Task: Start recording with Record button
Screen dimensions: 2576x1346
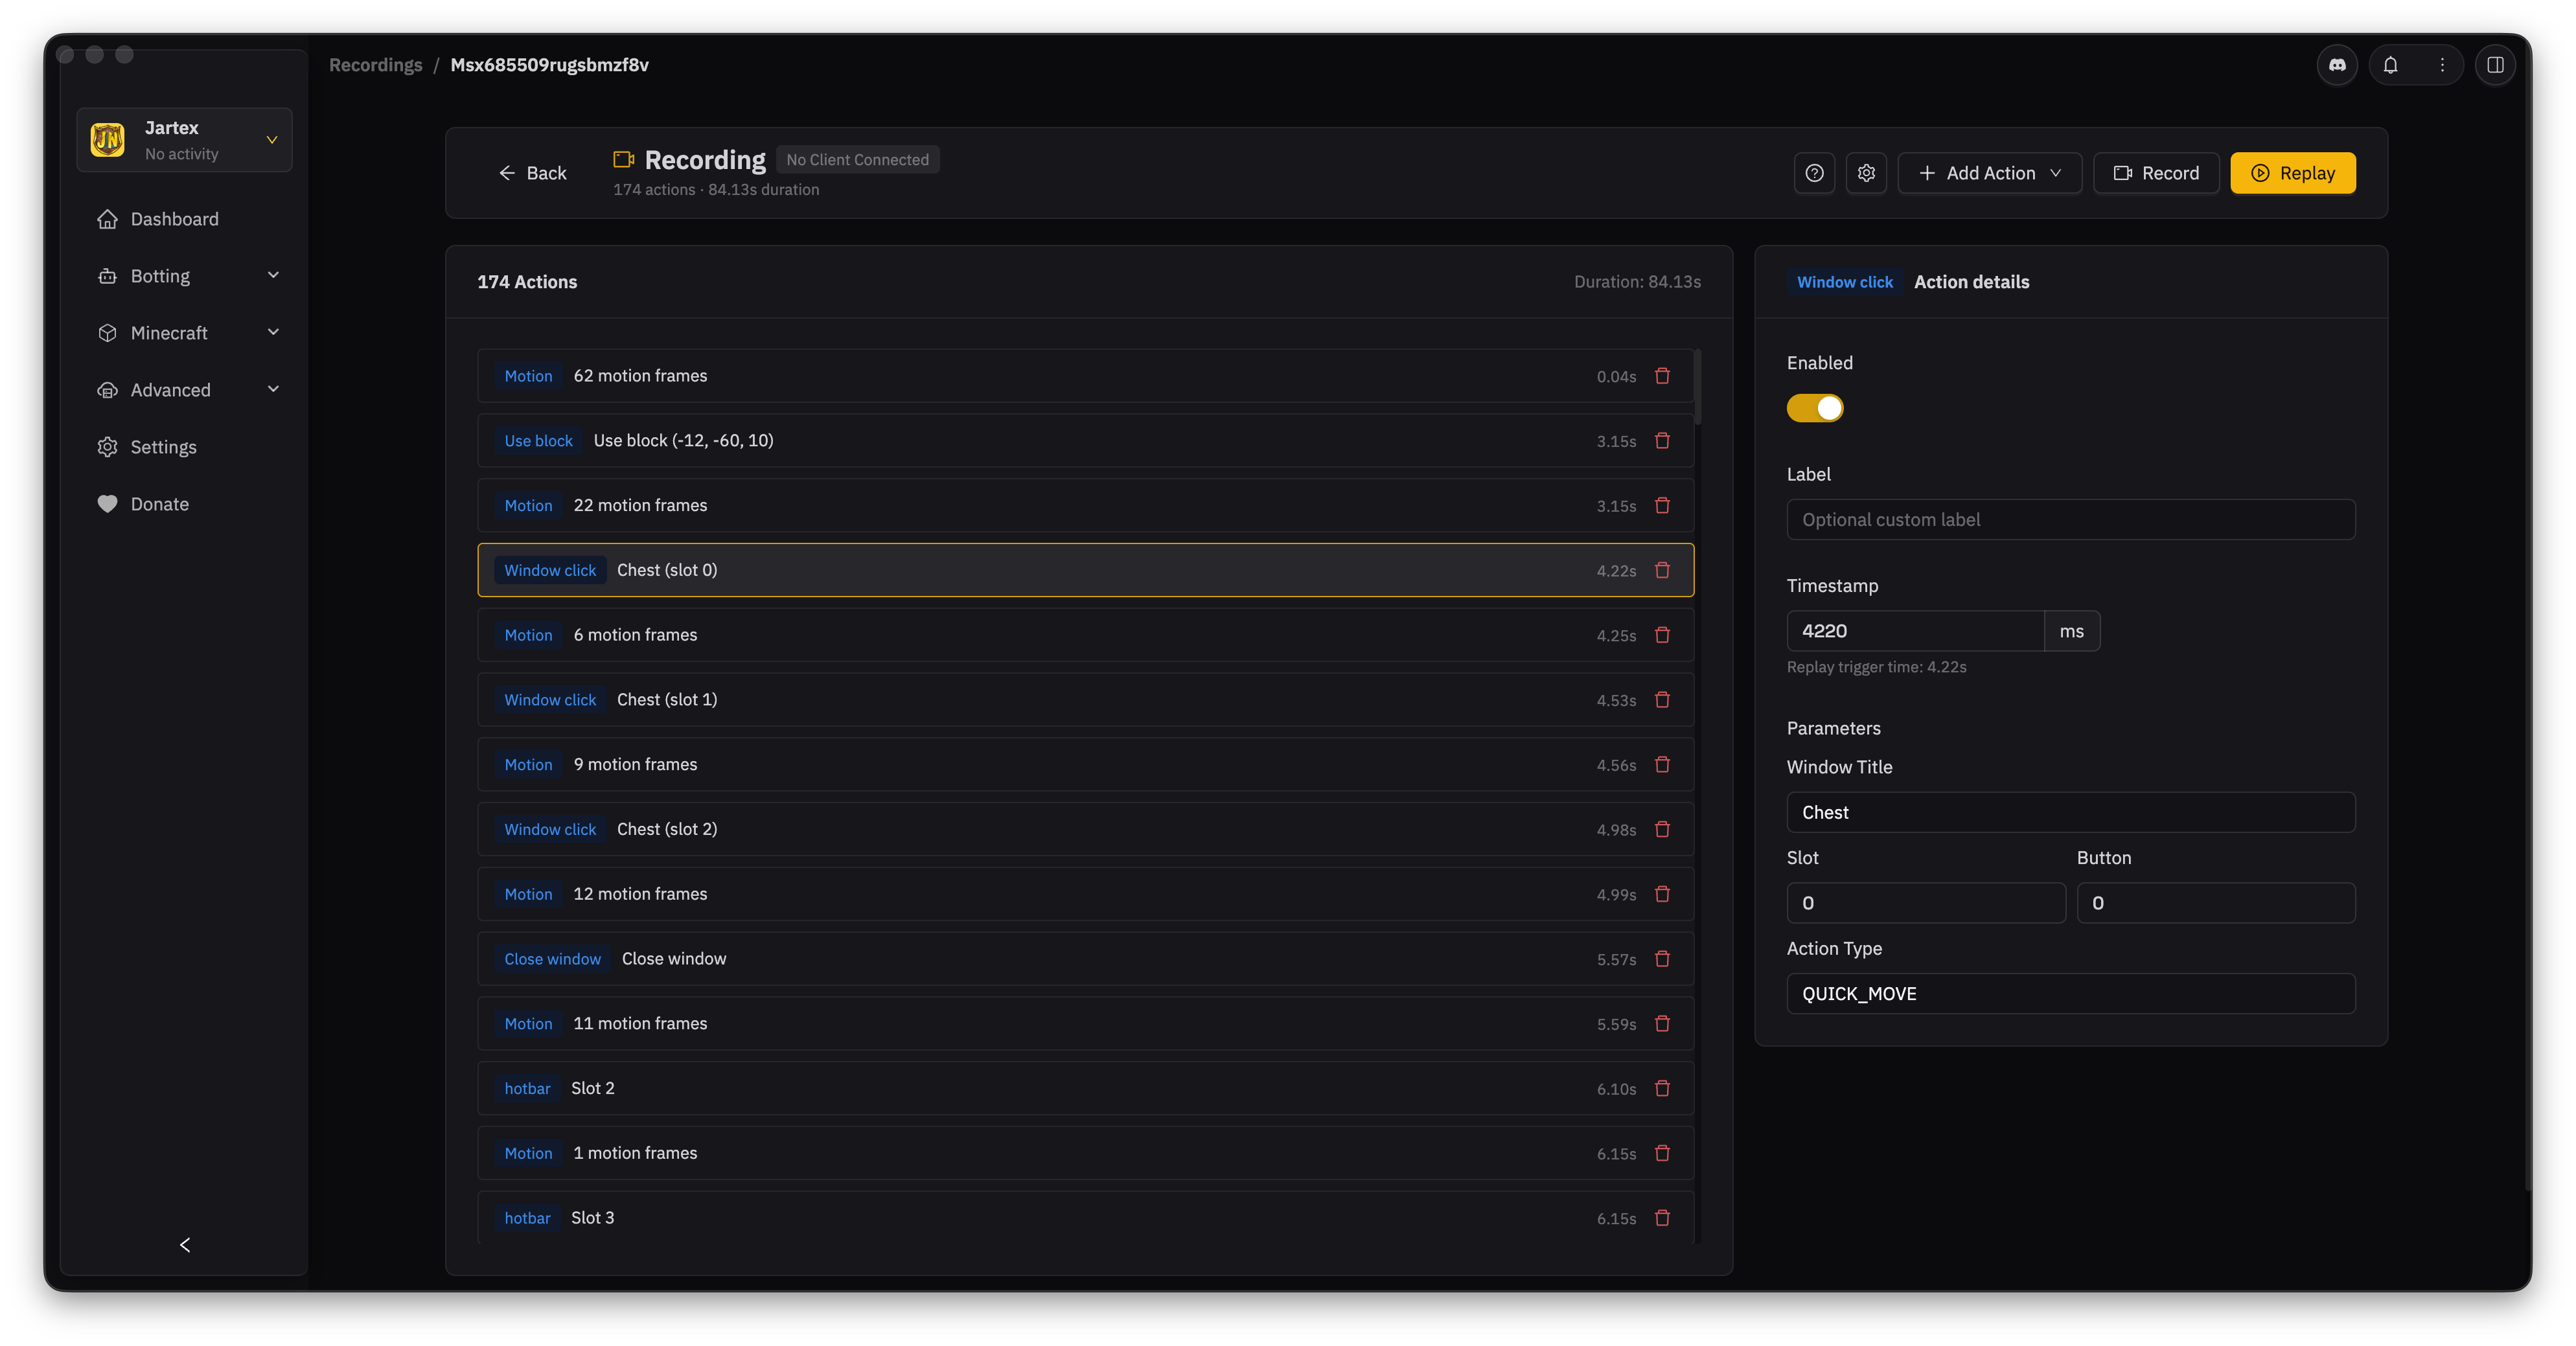Action: pos(2156,173)
